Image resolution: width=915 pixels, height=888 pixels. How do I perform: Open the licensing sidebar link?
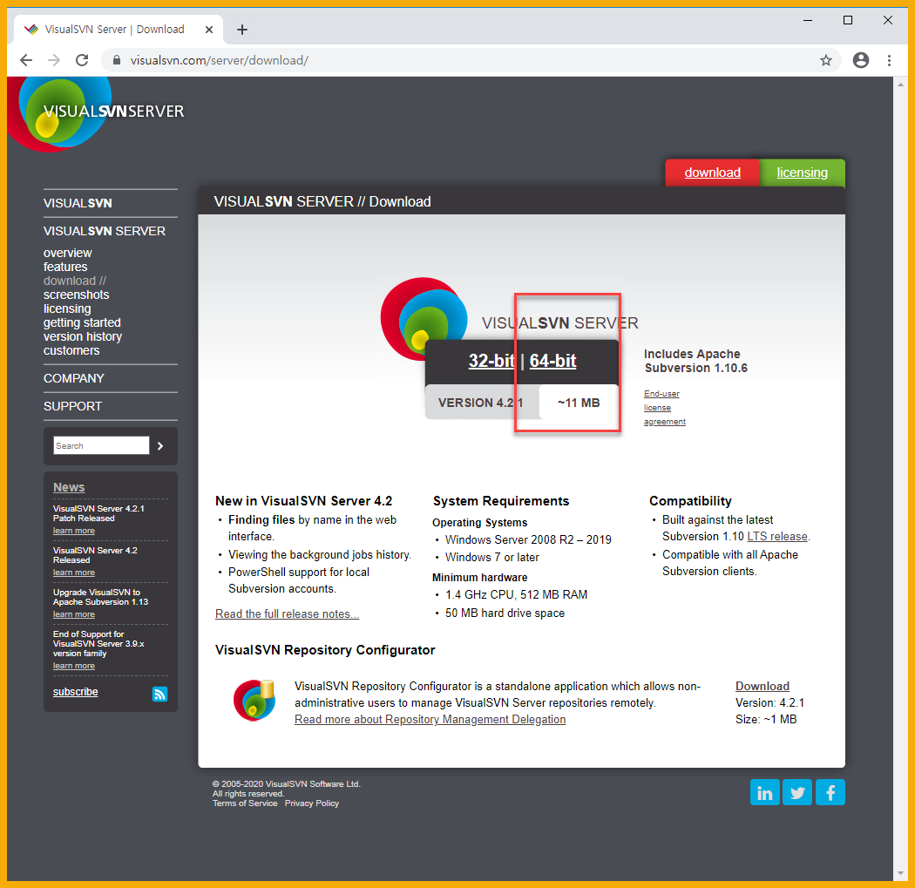[67, 308]
